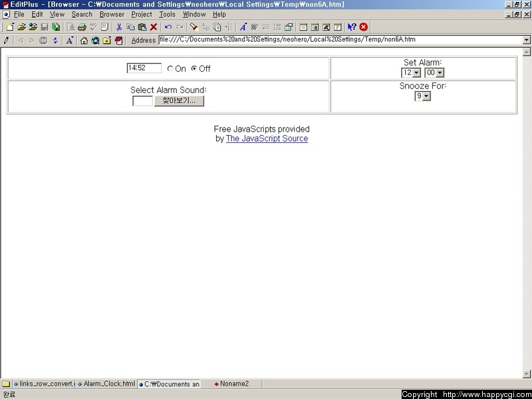The width and height of the screenshot is (532, 399).
Task: Open Print Preview from the toolbar
Action: pyautogui.click(x=70, y=27)
